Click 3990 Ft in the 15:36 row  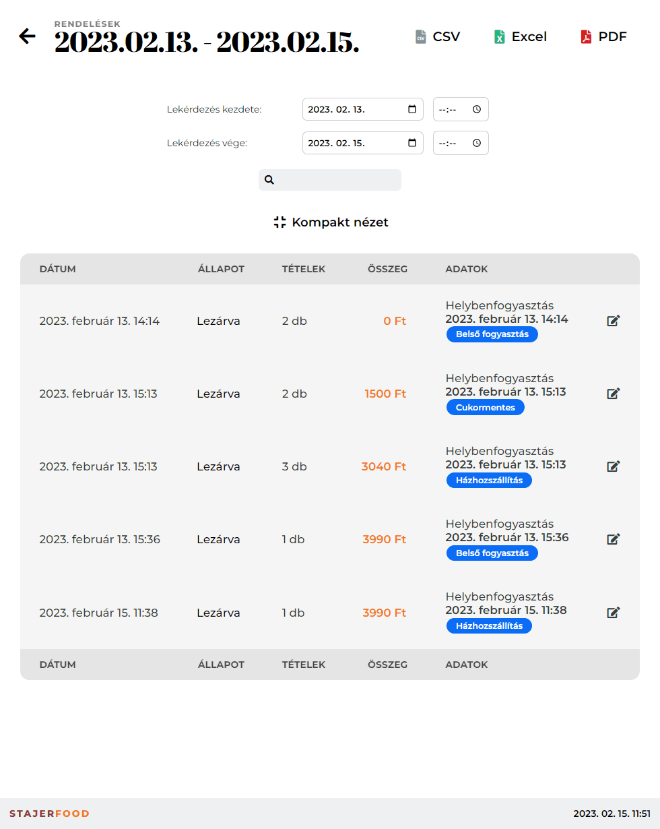385,539
